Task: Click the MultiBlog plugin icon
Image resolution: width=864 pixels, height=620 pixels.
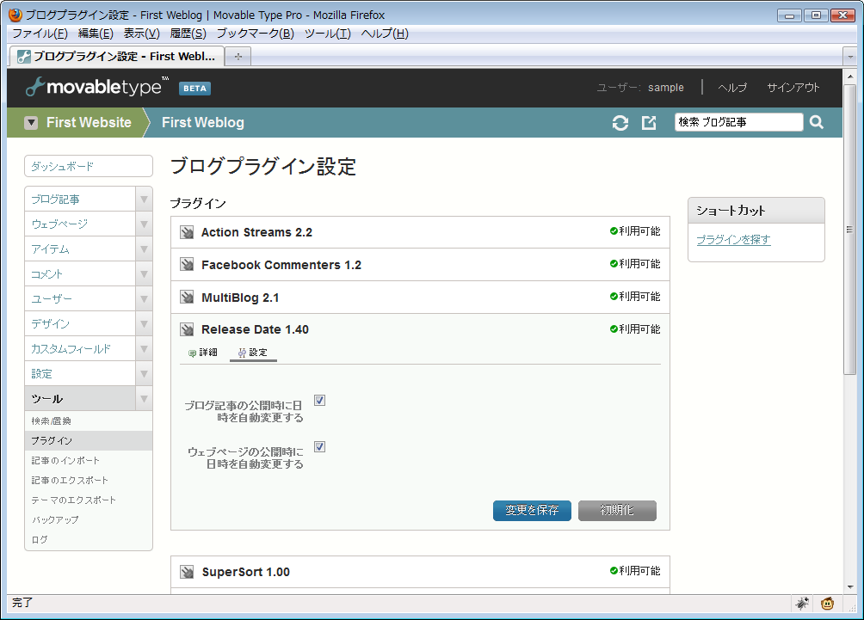Action: (x=187, y=298)
